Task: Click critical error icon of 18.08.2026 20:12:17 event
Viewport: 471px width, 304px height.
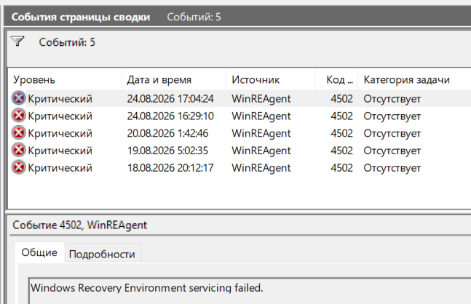Action: tap(19, 167)
